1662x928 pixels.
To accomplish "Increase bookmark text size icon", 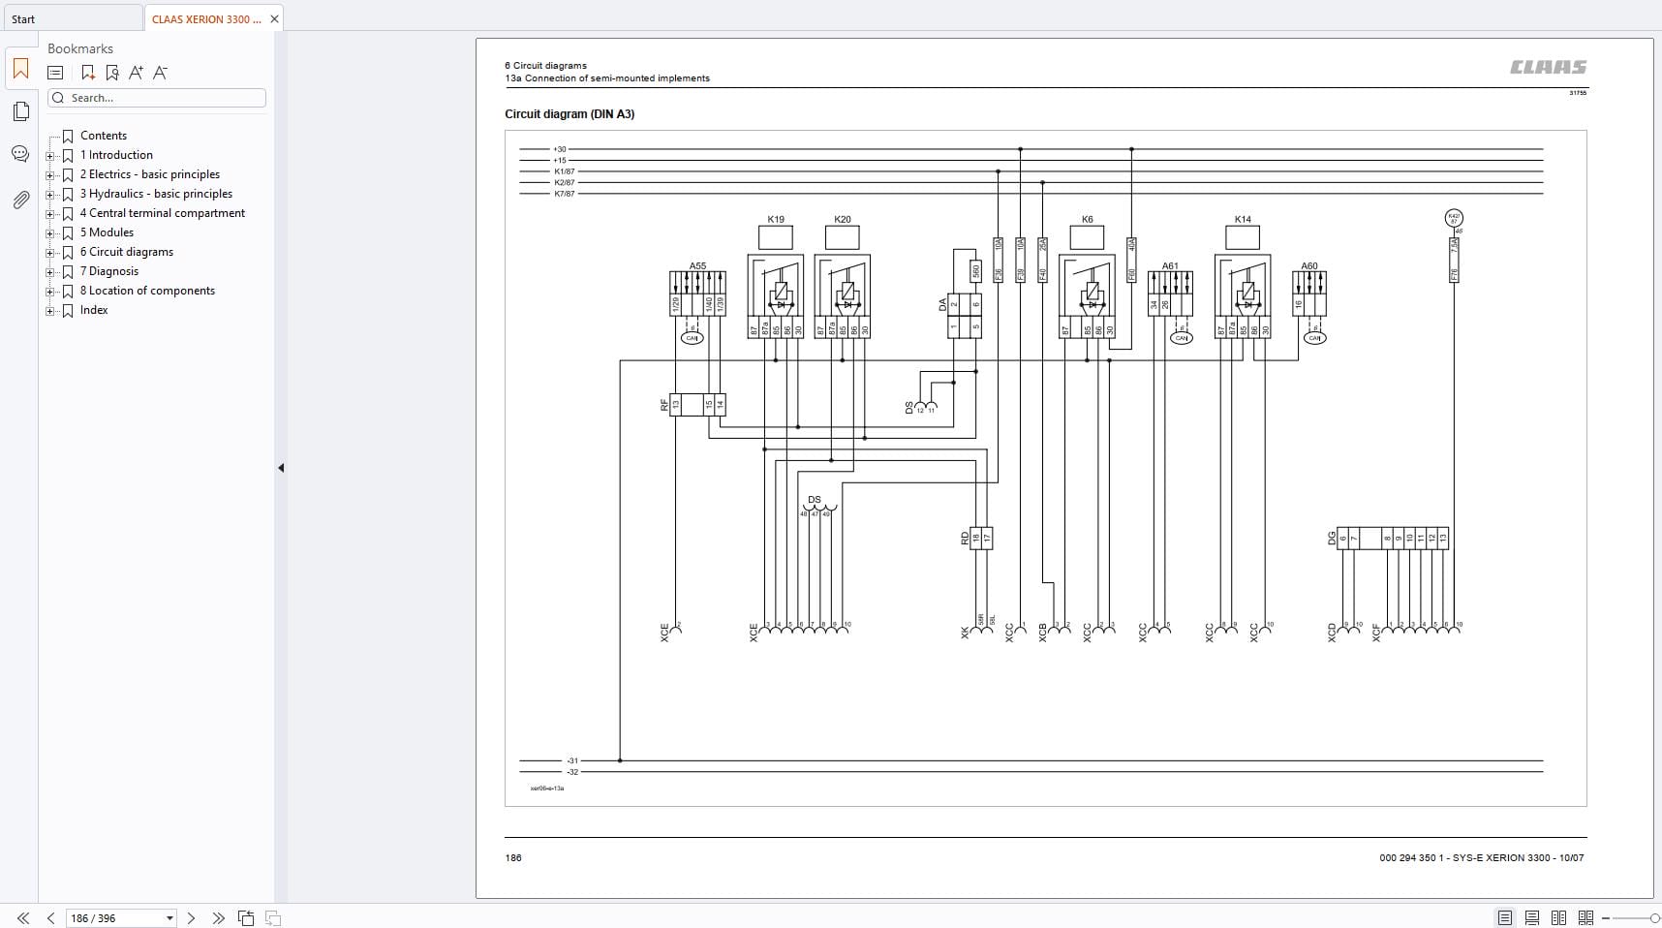I will (136, 73).
